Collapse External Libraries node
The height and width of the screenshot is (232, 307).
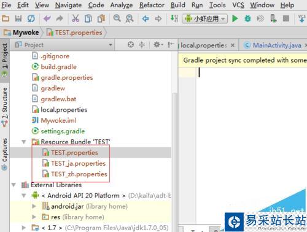(14, 185)
